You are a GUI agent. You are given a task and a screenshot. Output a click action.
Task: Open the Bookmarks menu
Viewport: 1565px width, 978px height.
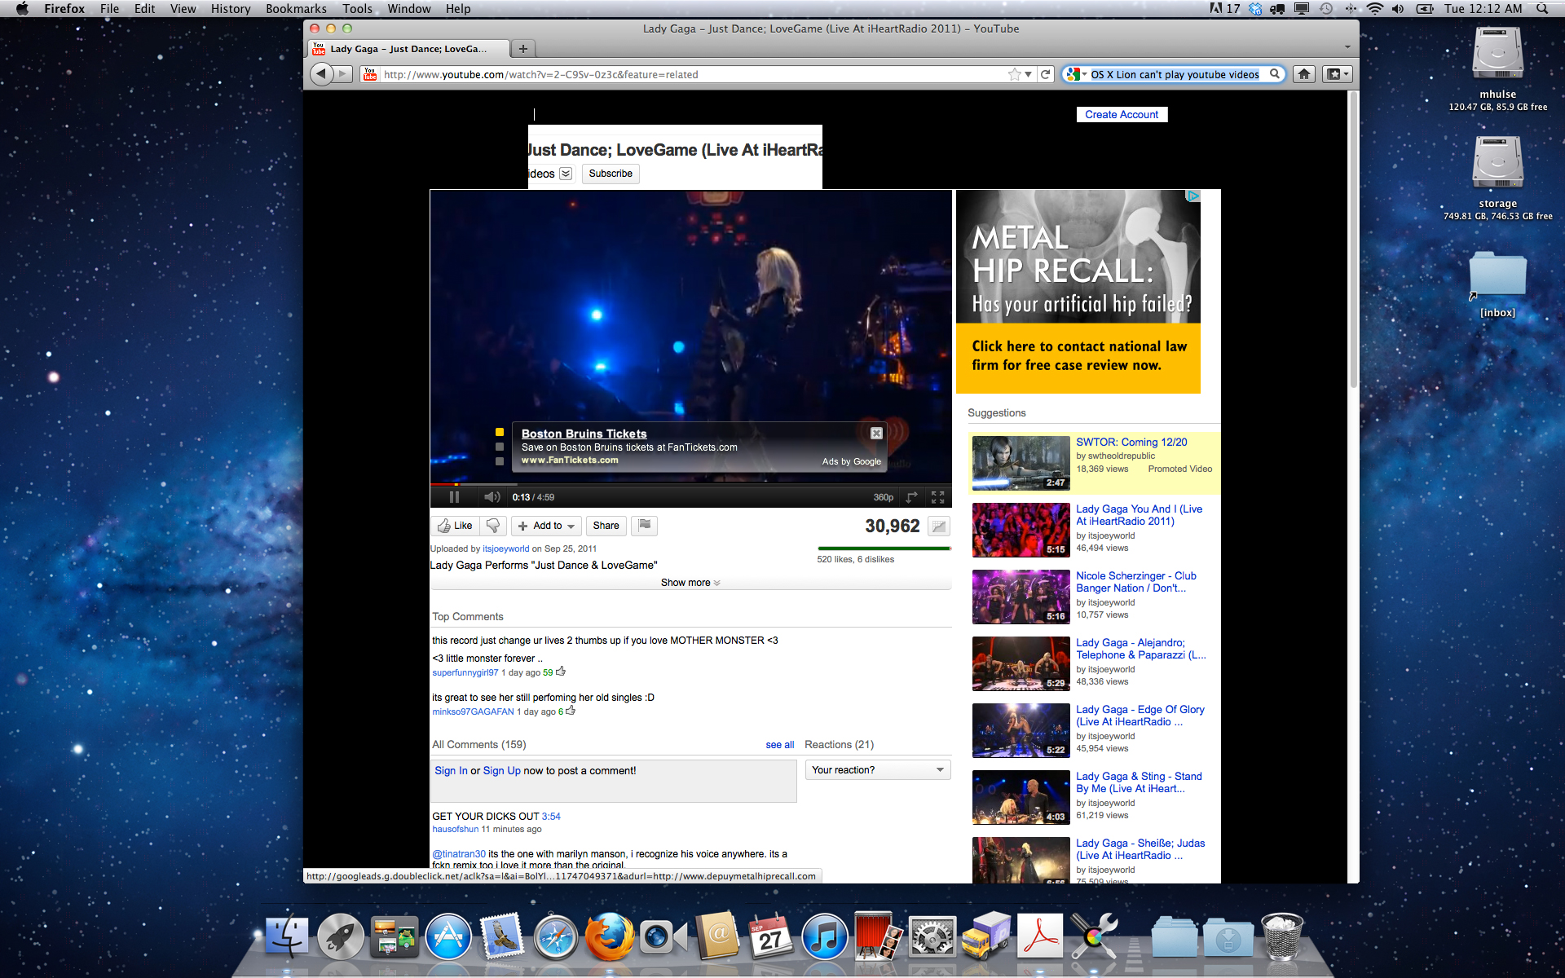(296, 9)
